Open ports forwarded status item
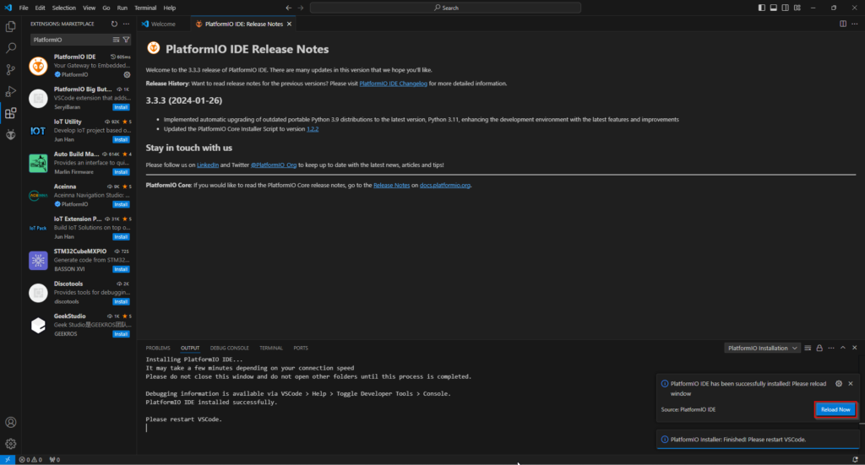Screen dimensions: 865x465 (x=55, y=459)
